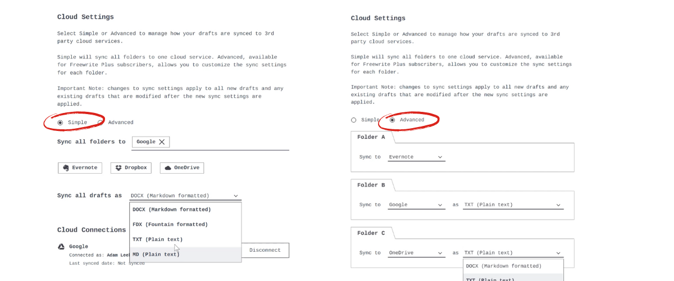Click the Evernote service button
Viewport: 674px width, 281px height.
[x=81, y=167]
